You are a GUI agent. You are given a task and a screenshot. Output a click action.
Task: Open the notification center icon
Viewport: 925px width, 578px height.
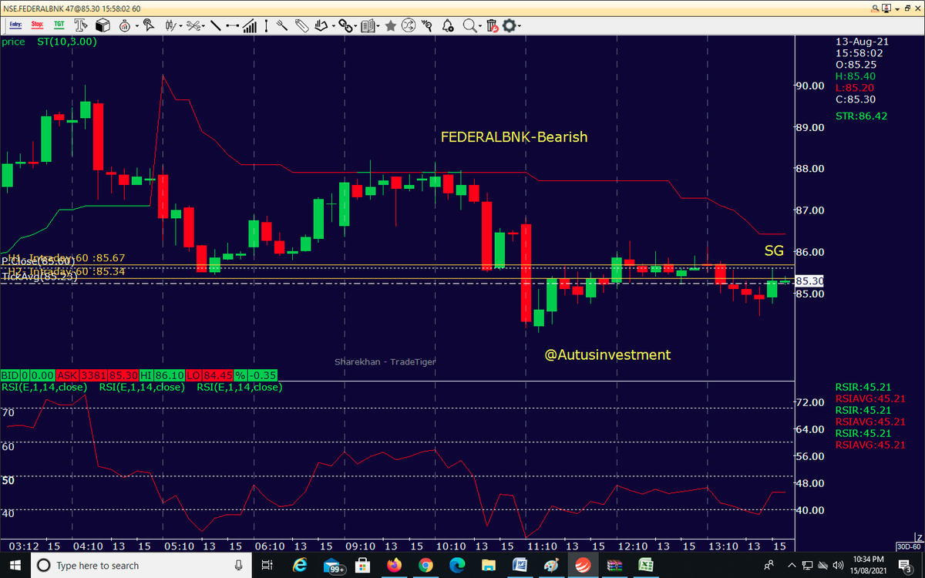907,566
